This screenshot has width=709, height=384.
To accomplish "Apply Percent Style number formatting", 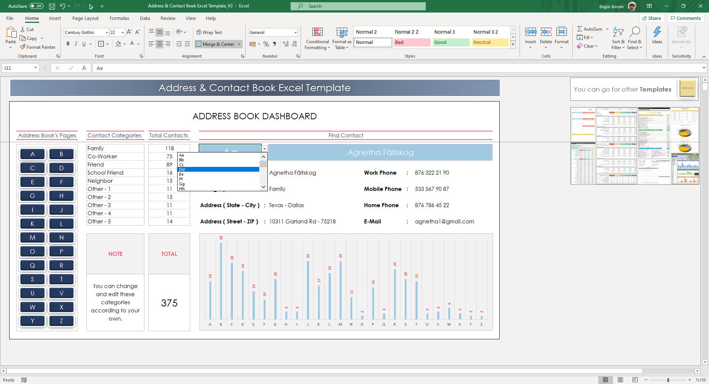I will pos(266,44).
